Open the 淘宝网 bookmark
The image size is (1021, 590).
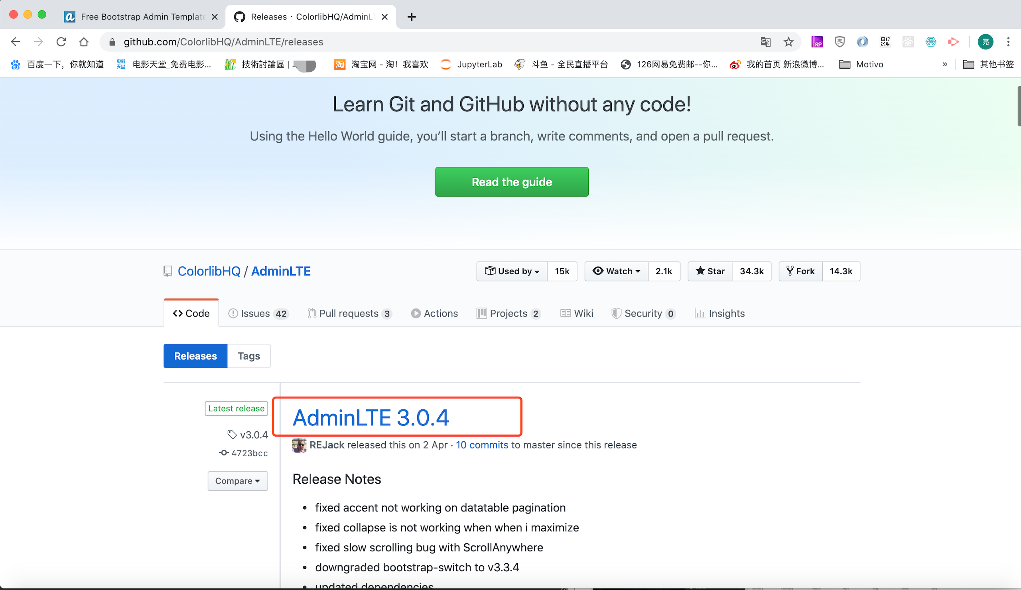[x=381, y=65]
